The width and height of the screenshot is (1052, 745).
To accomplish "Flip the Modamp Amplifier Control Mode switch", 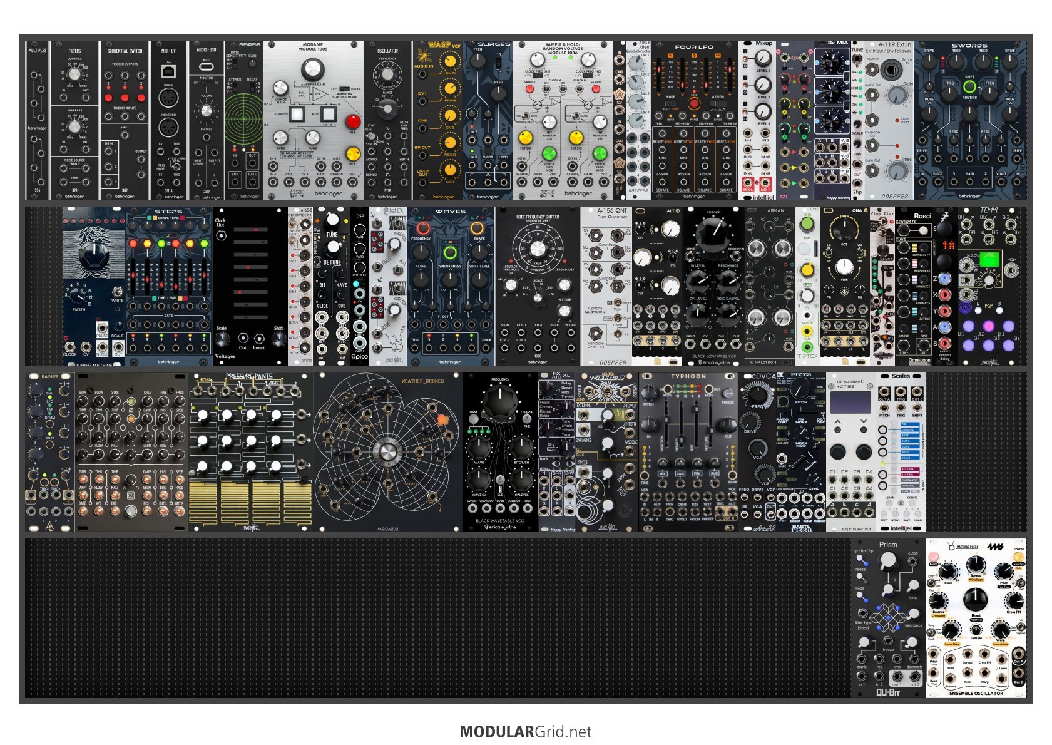I will tap(344, 89).
